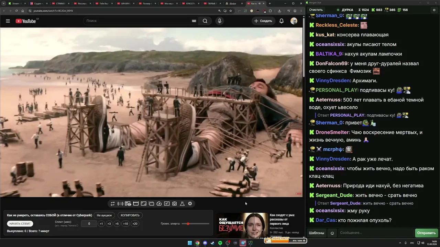Screen dimensions: 440x247
Task: Click the НАЧАТЬ СПЛИТ button
Action: (20, 224)
